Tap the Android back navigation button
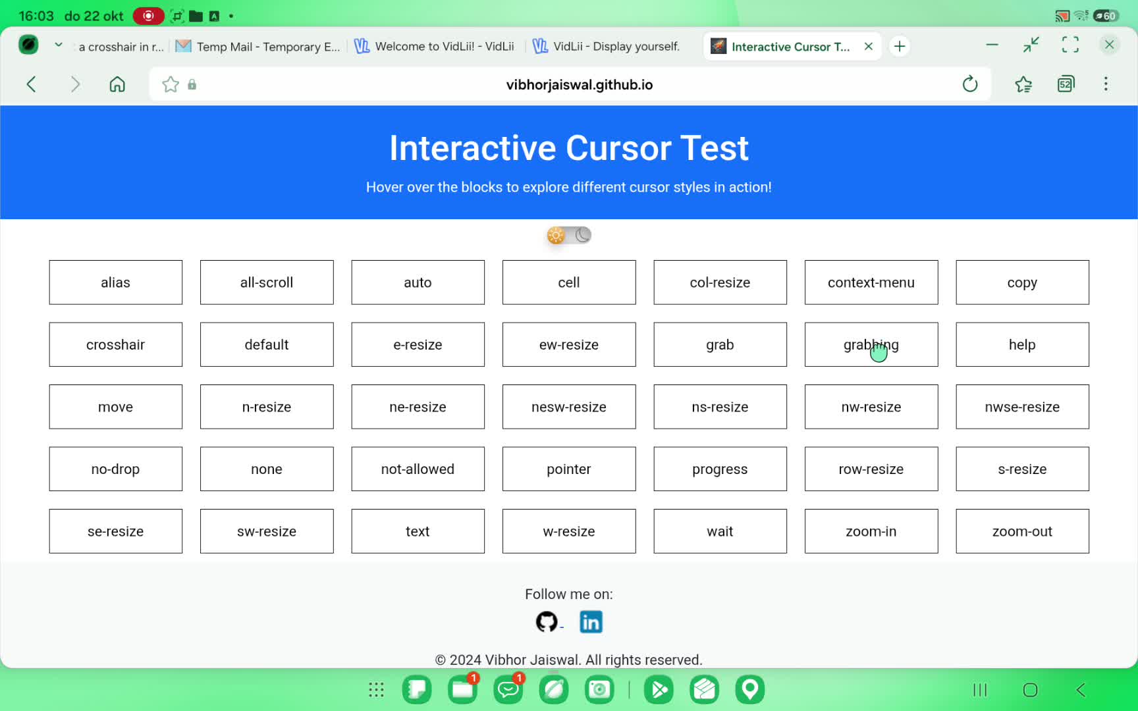Screen dimensions: 1138x711 (1081, 690)
